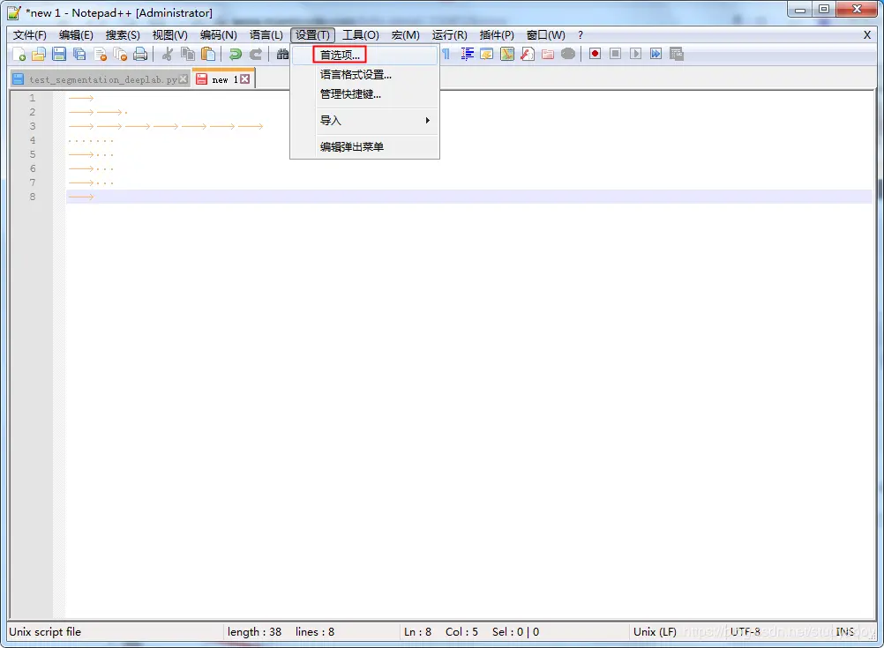The image size is (884, 648).
Task: Click the Open file folder icon
Action: pos(38,54)
